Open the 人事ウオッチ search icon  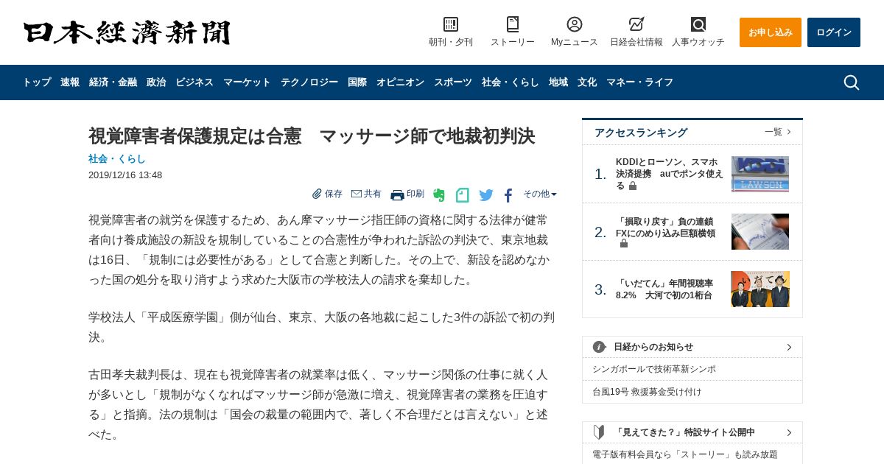pyautogui.click(x=698, y=24)
